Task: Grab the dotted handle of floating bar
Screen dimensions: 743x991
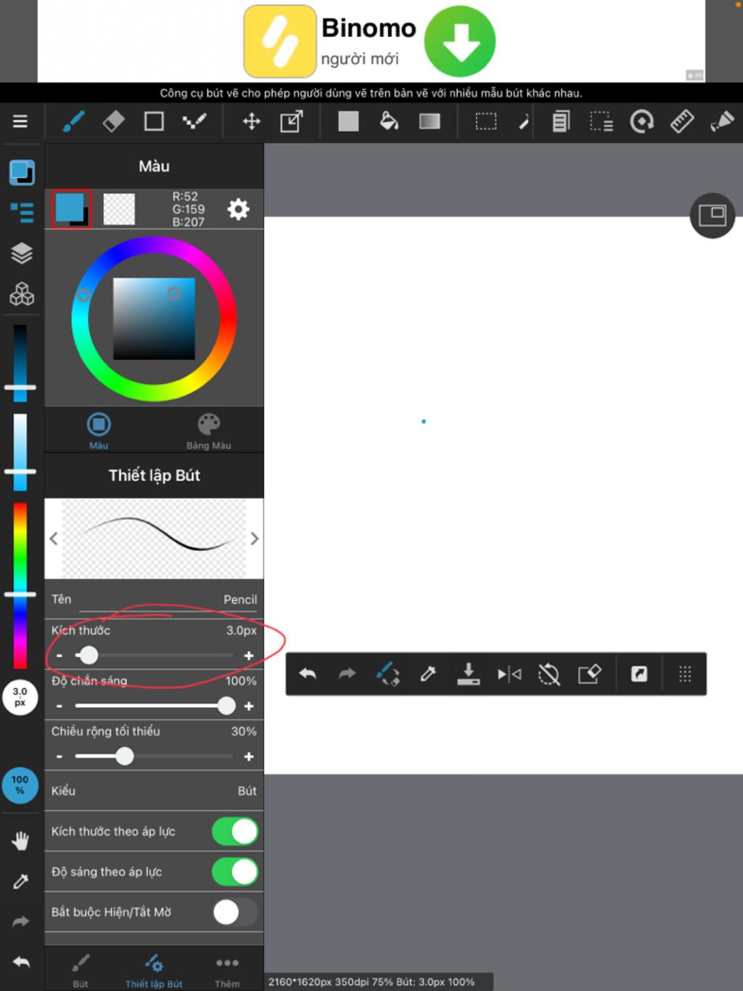Action: pos(685,674)
